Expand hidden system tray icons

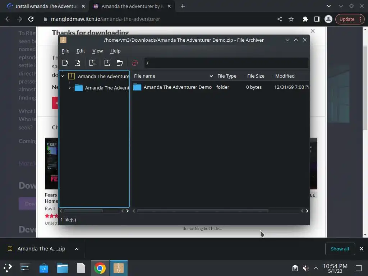pos(316,268)
